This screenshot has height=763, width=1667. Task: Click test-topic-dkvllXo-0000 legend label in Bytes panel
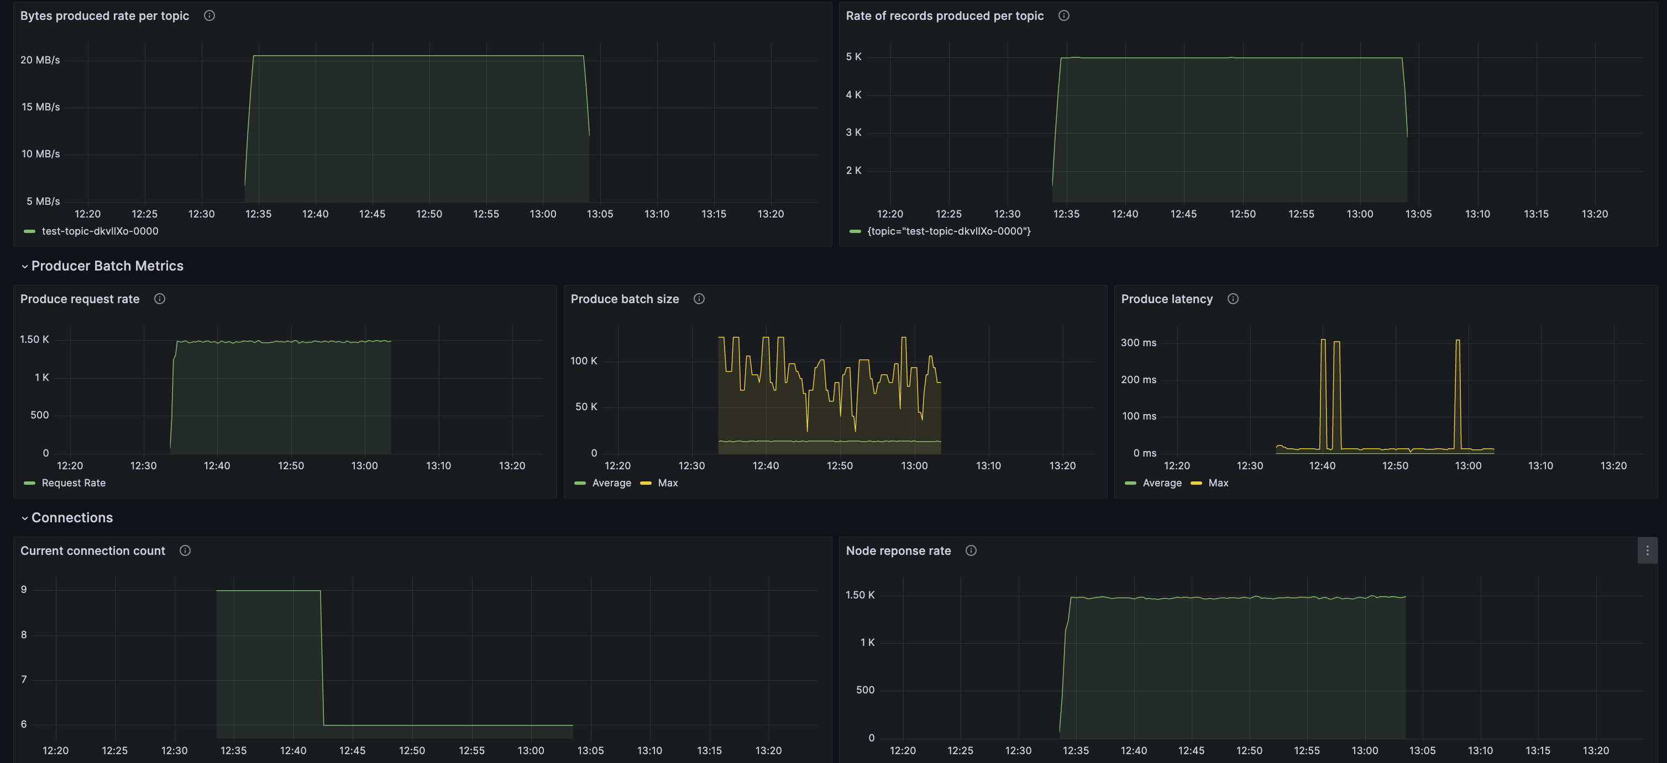[x=99, y=231]
